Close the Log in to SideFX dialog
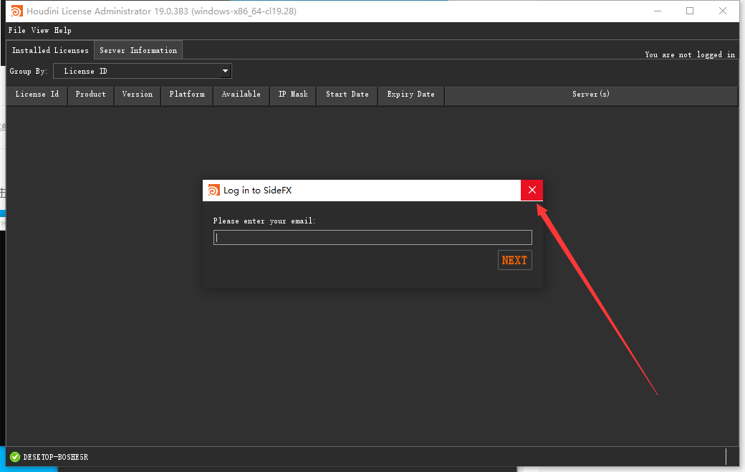The width and height of the screenshot is (745, 472). pos(532,191)
